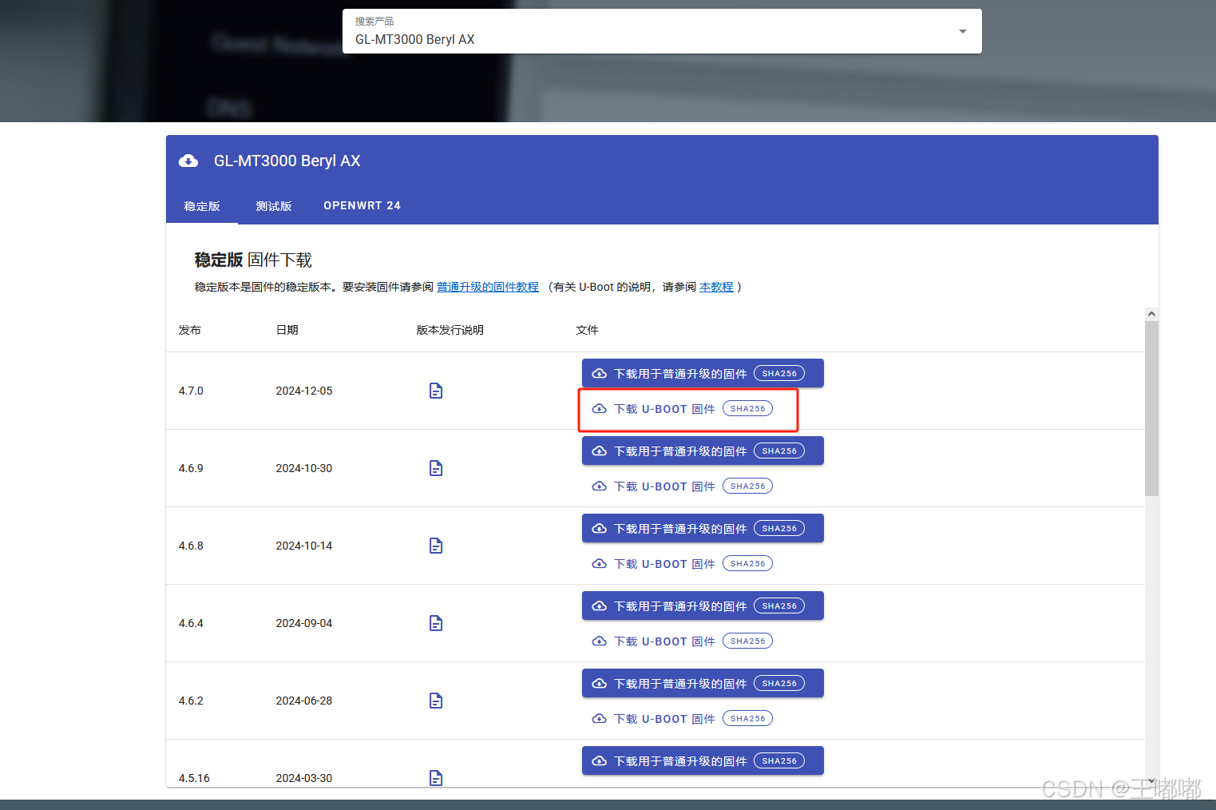Click the firmware table vertical scrollbar thumb

pos(1151,408)
